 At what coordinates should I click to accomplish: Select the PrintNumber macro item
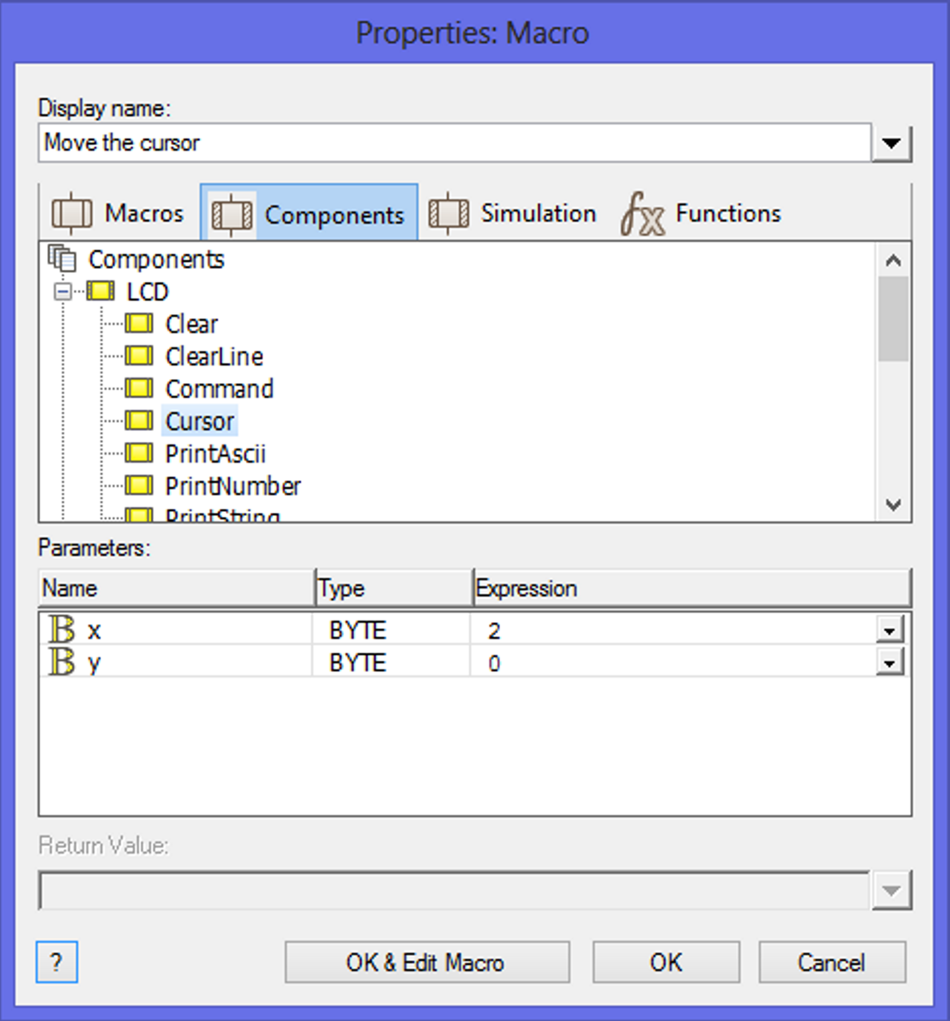coord(232,486)
